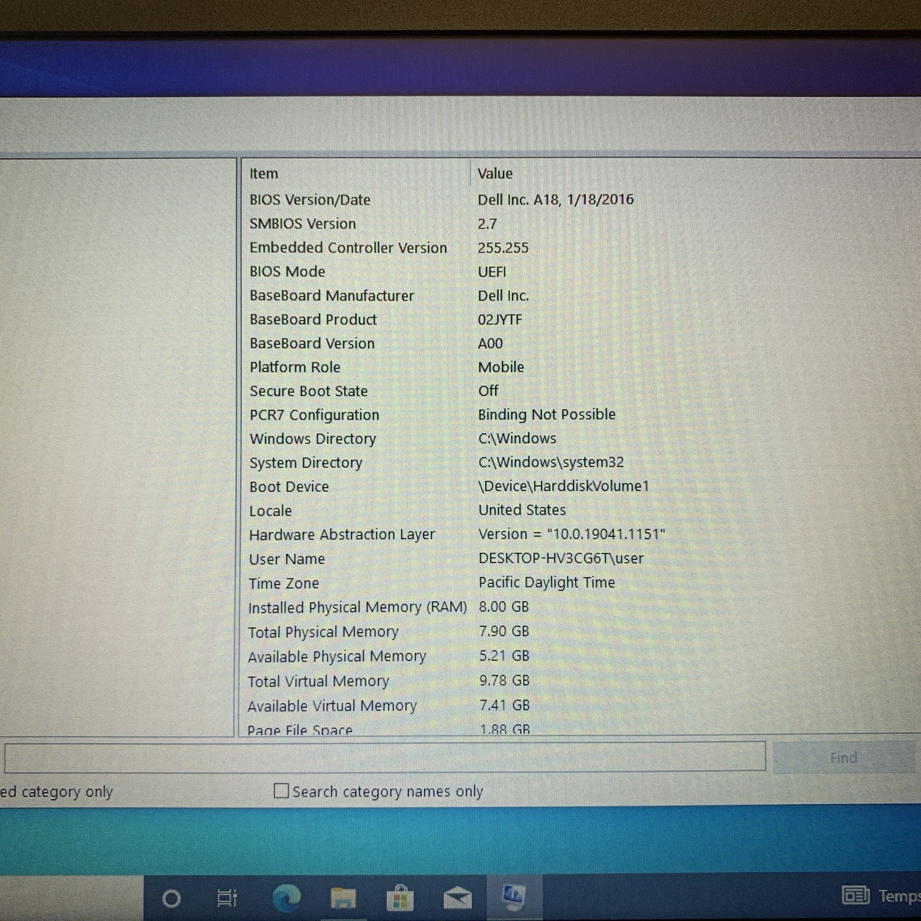Image resolution: width=921 pixels, height=921 pixels.
Task: Select Windows Directory row
Action: point(581,439)
